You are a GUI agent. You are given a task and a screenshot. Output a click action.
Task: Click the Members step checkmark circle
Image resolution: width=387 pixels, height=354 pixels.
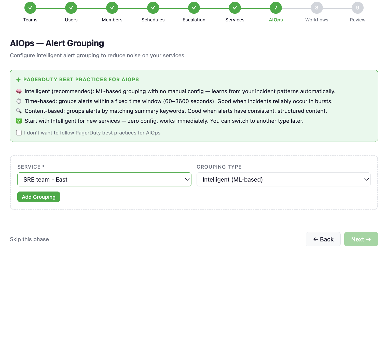point(112,8)
